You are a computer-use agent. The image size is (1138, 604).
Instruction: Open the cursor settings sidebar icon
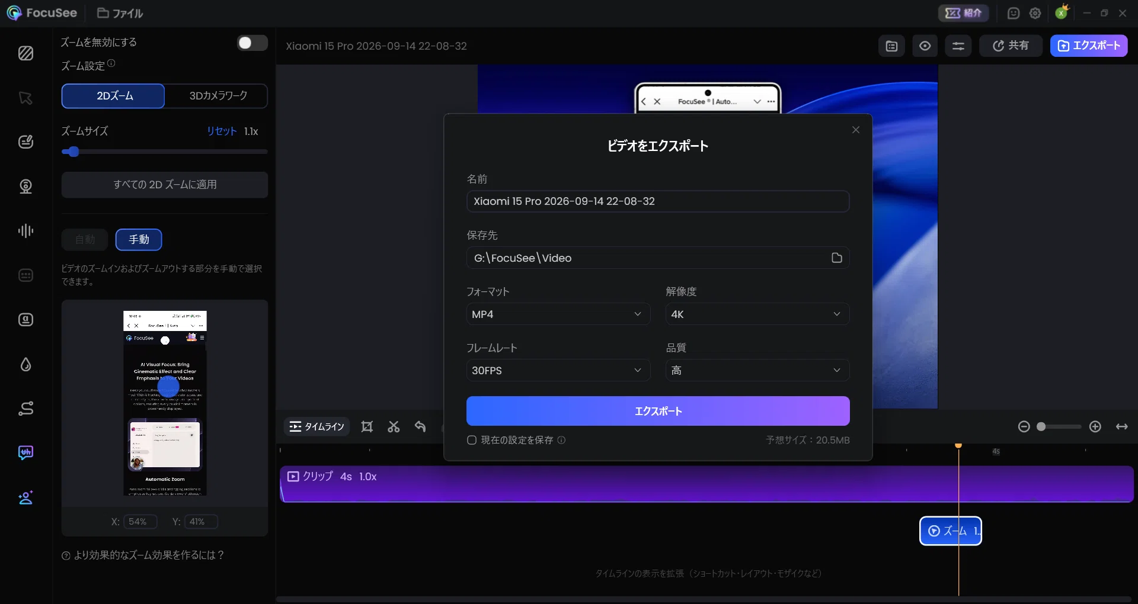tap(25, 98)
